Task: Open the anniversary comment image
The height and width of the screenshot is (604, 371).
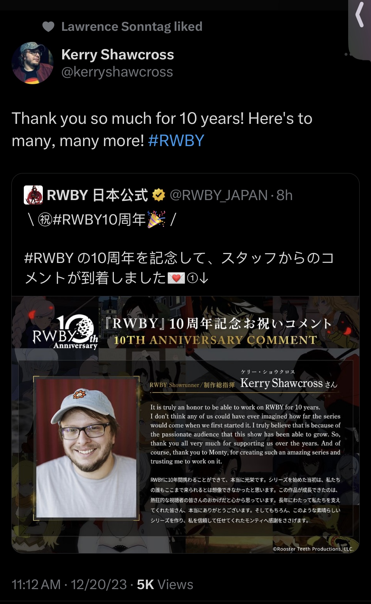Action: tap(185, 425)
